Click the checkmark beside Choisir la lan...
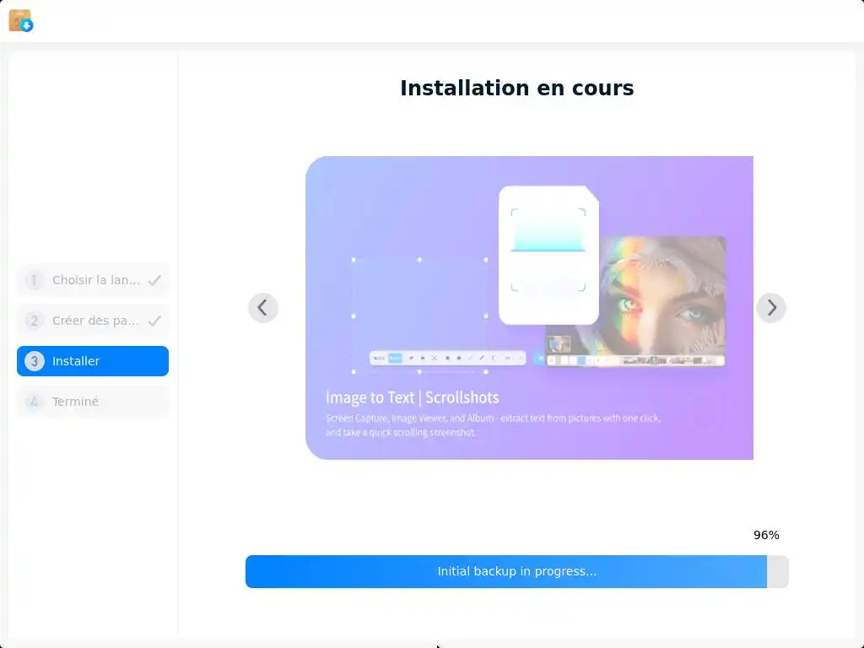Screen dimensions: 864x648 155,280
